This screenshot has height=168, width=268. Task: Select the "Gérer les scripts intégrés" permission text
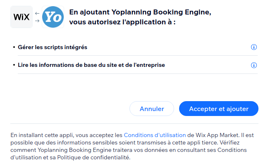[53, 47]
